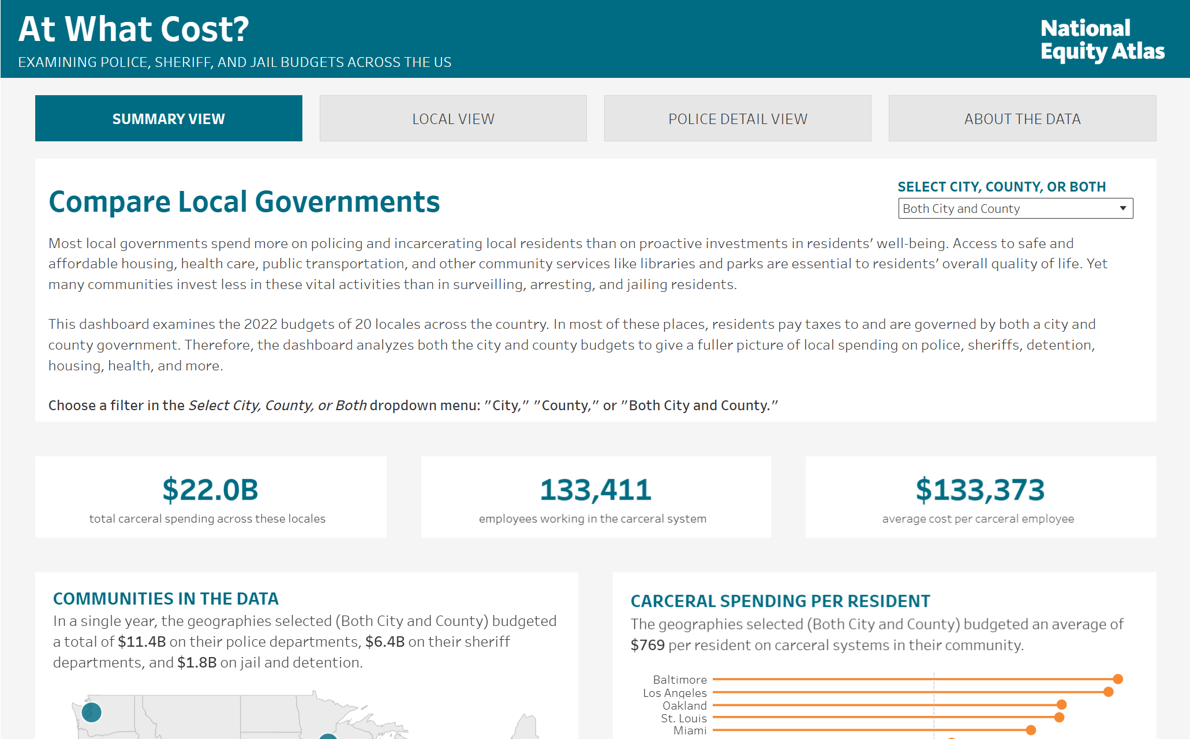Click the Baltimore label in the chart
Viewport: 1190px width, 739px height.
(x=679, y=680)
